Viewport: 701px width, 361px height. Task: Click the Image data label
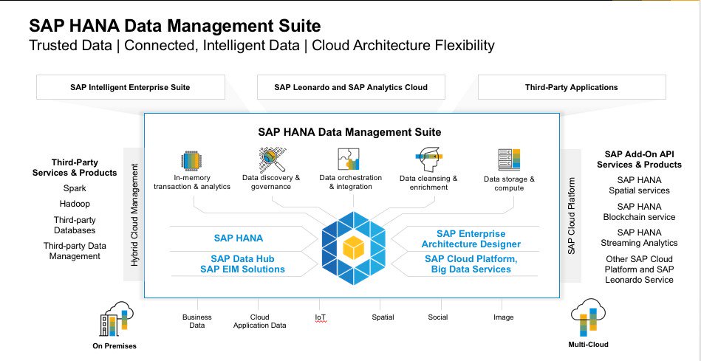coord(503,317)
